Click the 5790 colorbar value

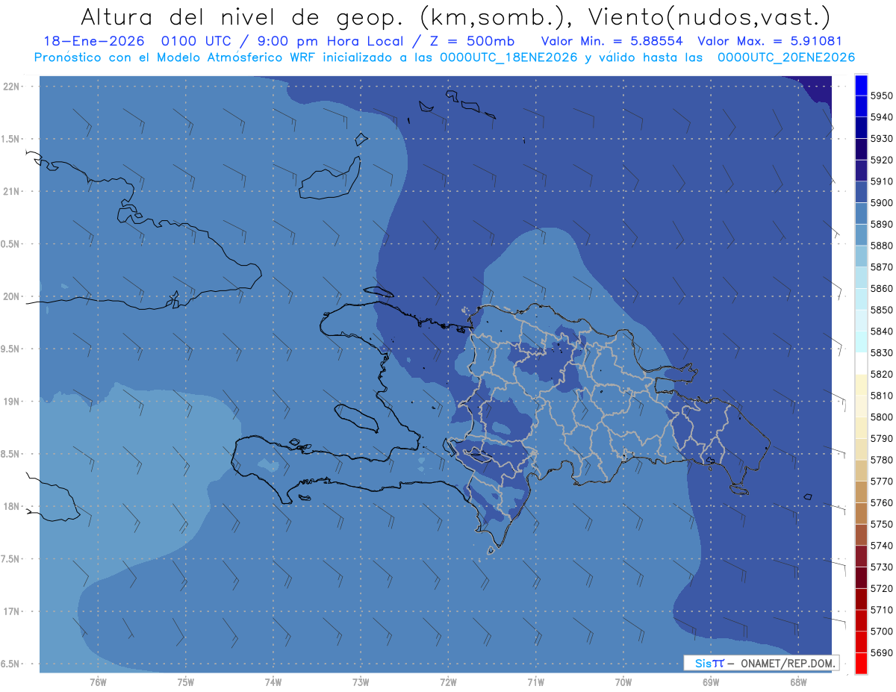[881, 438]
